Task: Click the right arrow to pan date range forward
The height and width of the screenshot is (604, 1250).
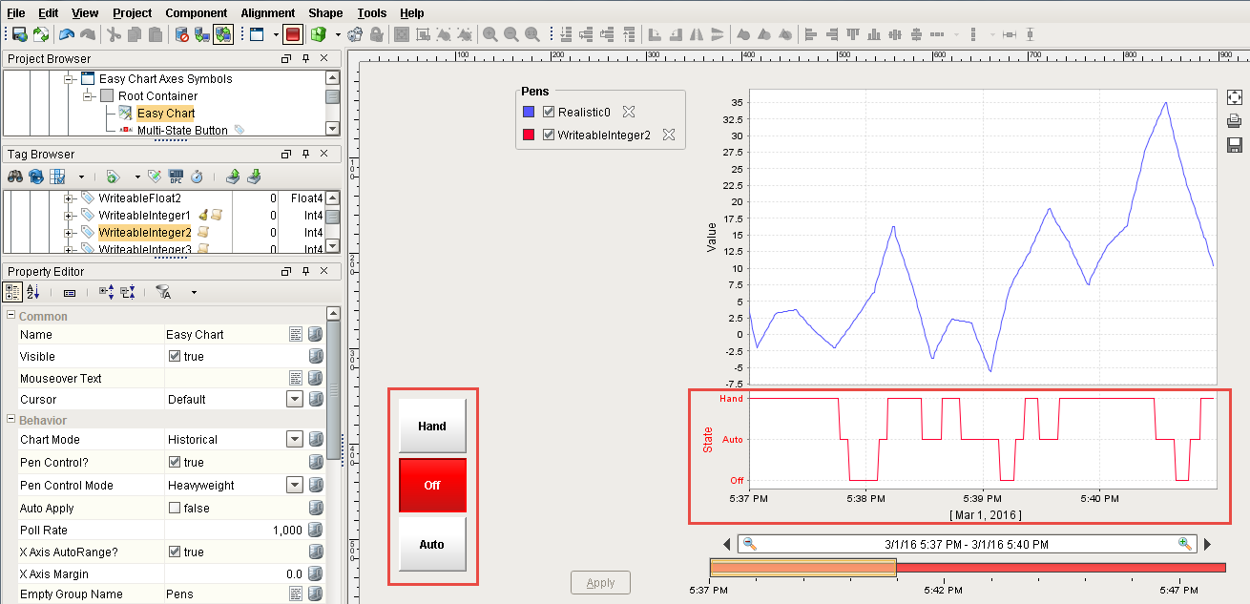Action: point(1207,544)
